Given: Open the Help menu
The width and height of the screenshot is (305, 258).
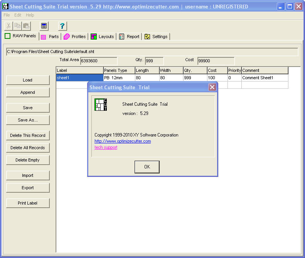Looking at the screenshot, I should pos(30,15).
